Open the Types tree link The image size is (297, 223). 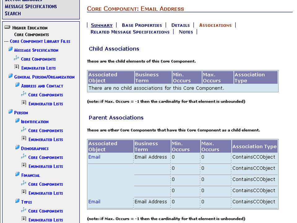pos(27,202)
